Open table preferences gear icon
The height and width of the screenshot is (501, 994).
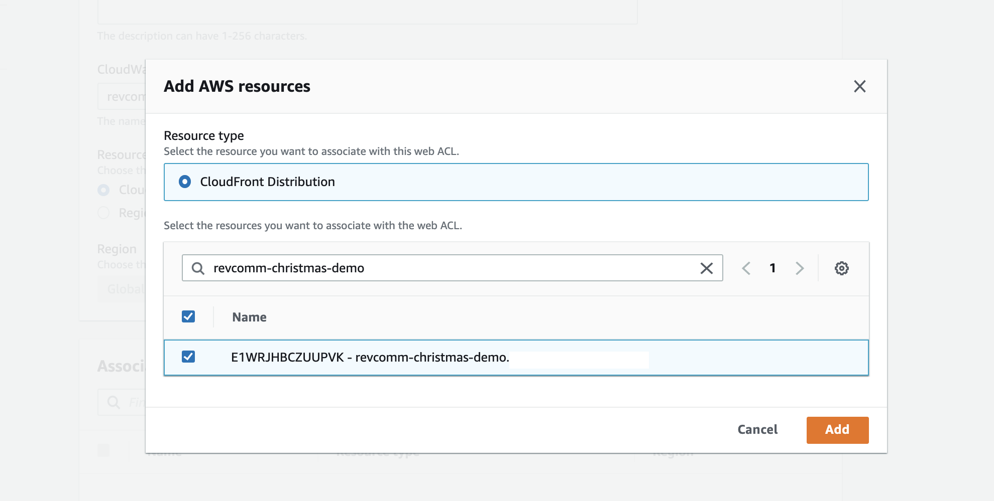click(x=841, y=268)
